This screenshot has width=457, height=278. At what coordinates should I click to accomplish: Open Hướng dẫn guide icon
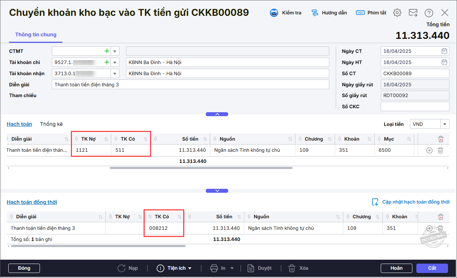click(x=315, y=13)
